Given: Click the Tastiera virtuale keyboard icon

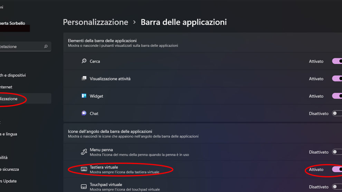Looking at the screenshot, I should pos(84,169).
